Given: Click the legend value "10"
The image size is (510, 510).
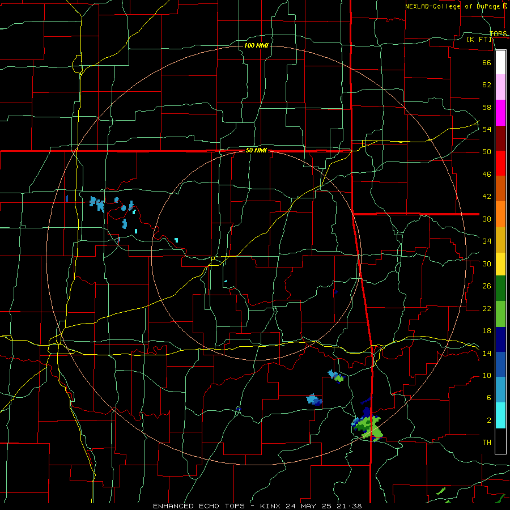Looking at the screenshot, I should 487,376.
